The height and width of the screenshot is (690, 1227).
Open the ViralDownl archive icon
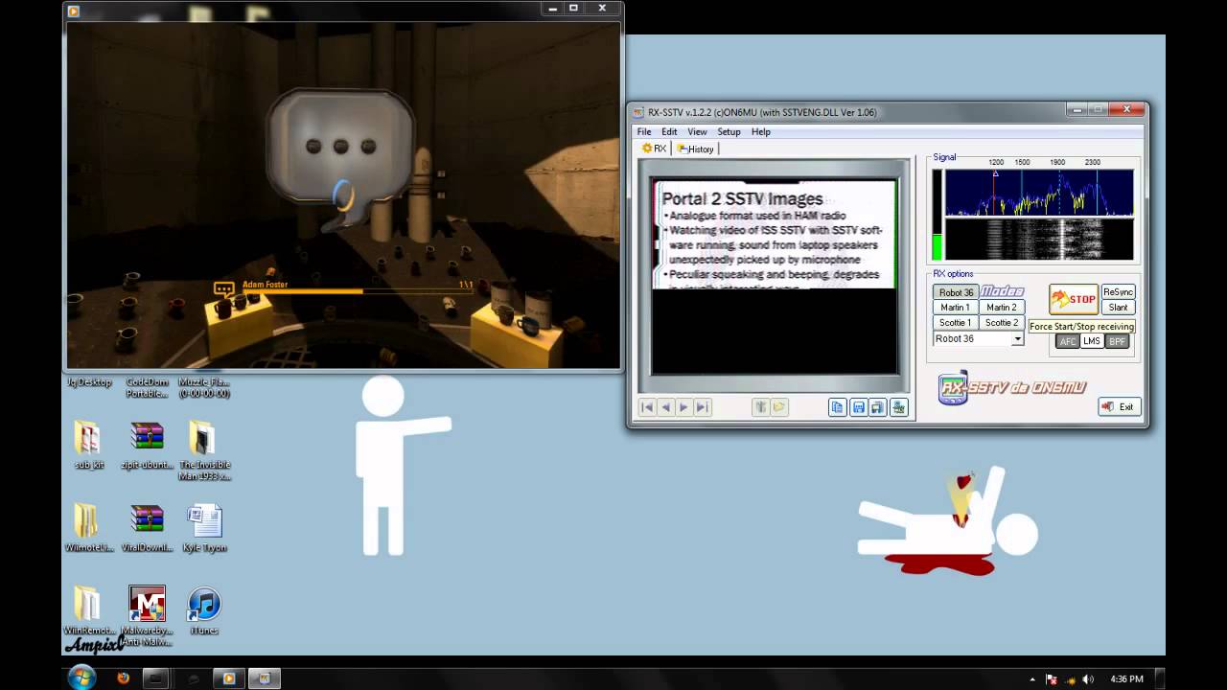148,529
